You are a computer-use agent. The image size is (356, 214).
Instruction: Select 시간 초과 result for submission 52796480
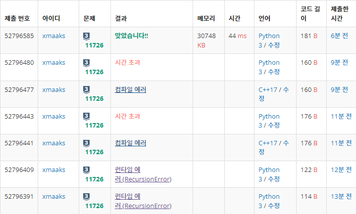point(128,63)
